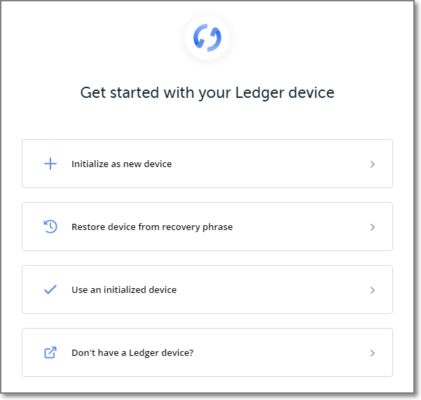
Task: Click the blue checkmark icon
Action: (50, 290)
